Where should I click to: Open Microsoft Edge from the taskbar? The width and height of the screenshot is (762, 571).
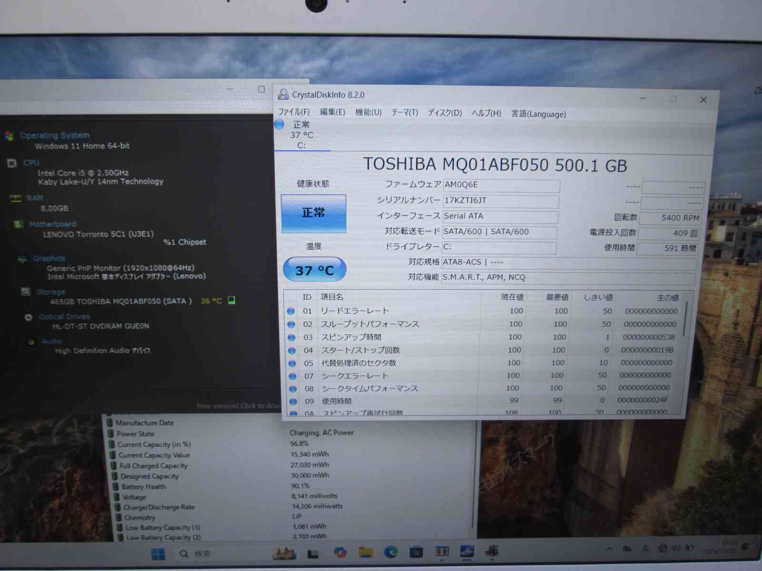tap(391, 552)
